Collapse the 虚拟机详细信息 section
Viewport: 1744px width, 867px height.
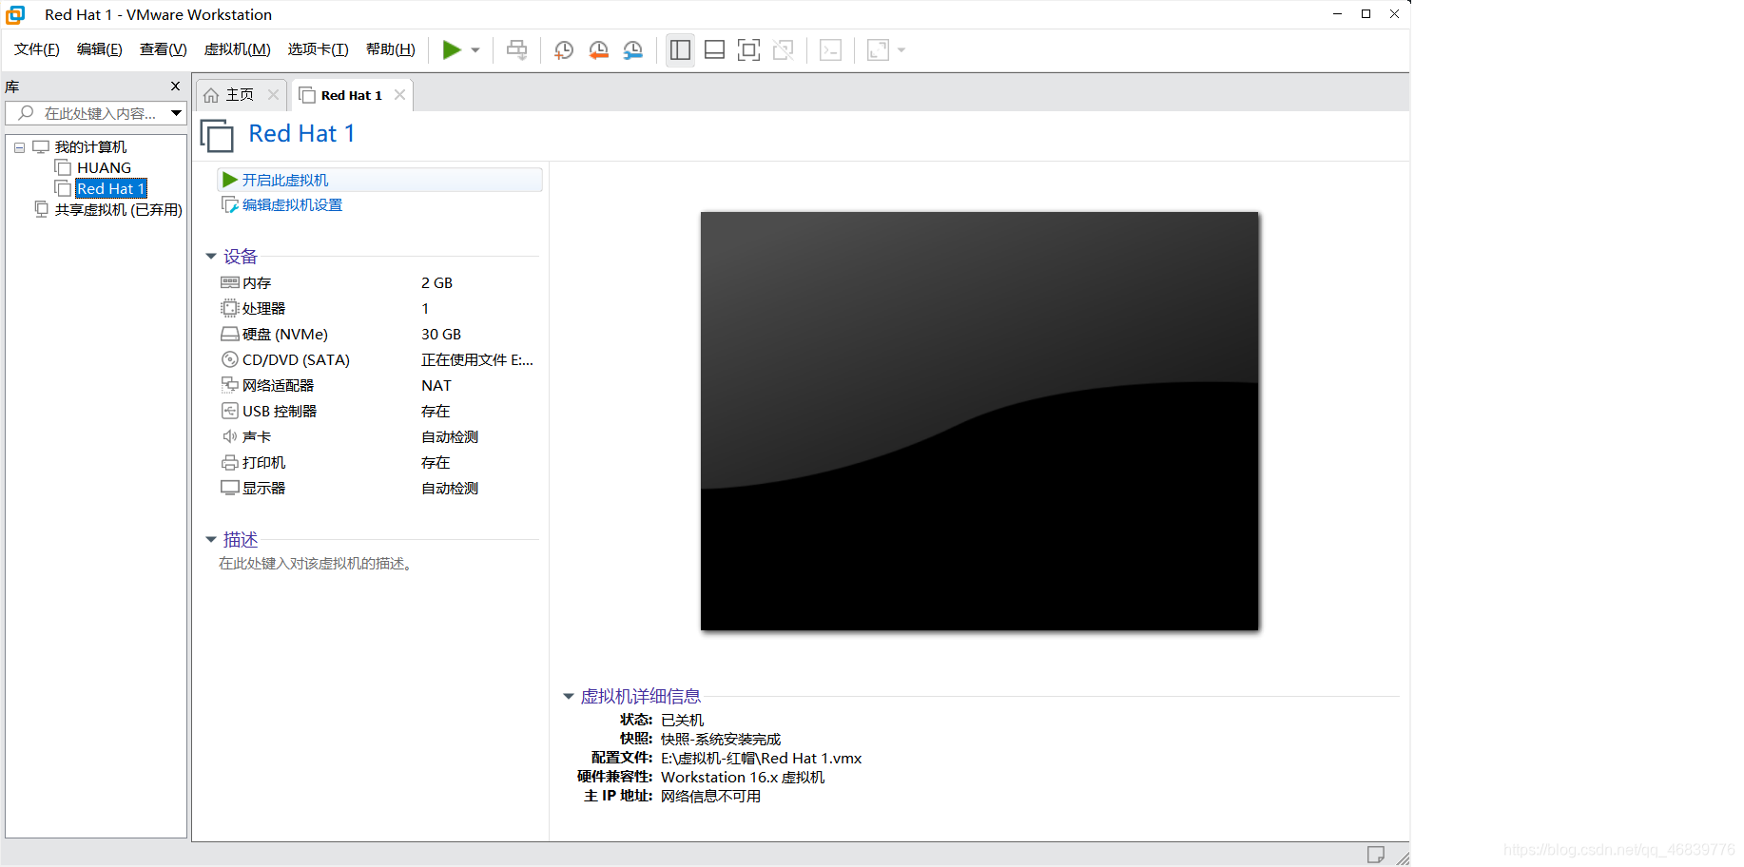(569, 697)
